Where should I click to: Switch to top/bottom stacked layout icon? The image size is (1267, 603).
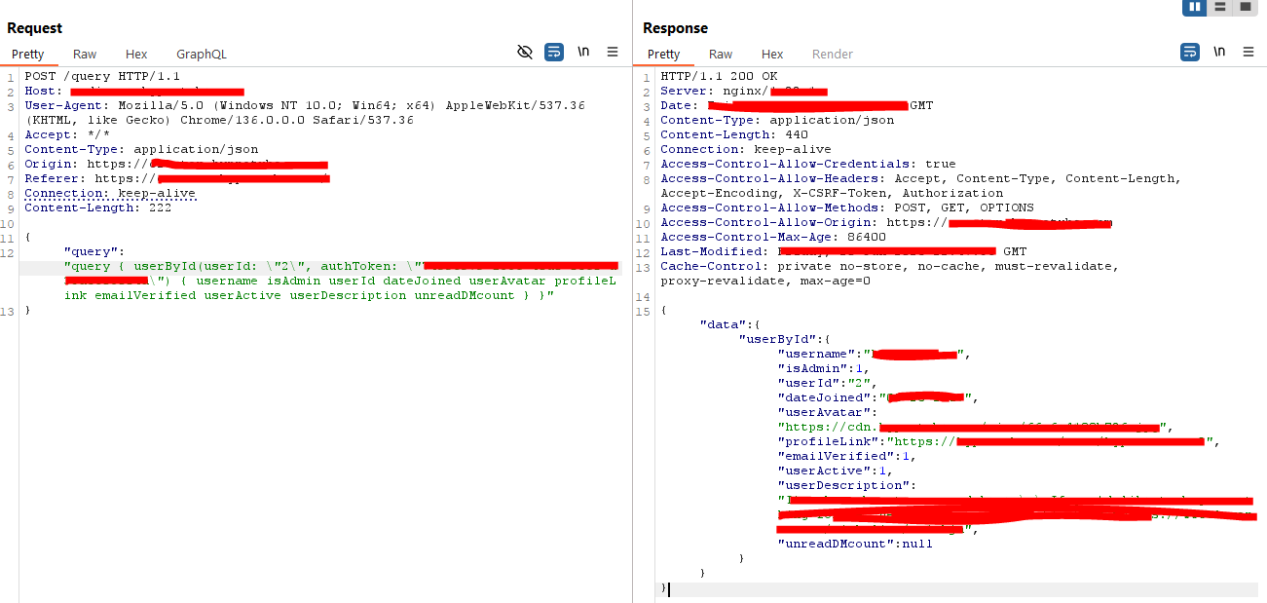click(1220, 7)
